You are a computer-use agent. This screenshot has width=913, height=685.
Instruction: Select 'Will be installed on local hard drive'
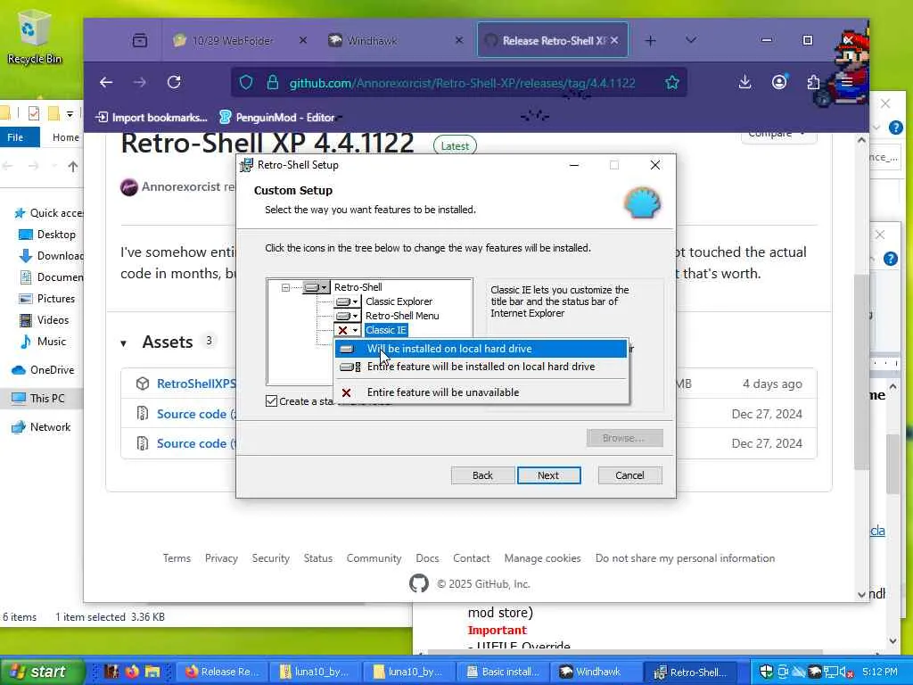[x=481, y=349]
